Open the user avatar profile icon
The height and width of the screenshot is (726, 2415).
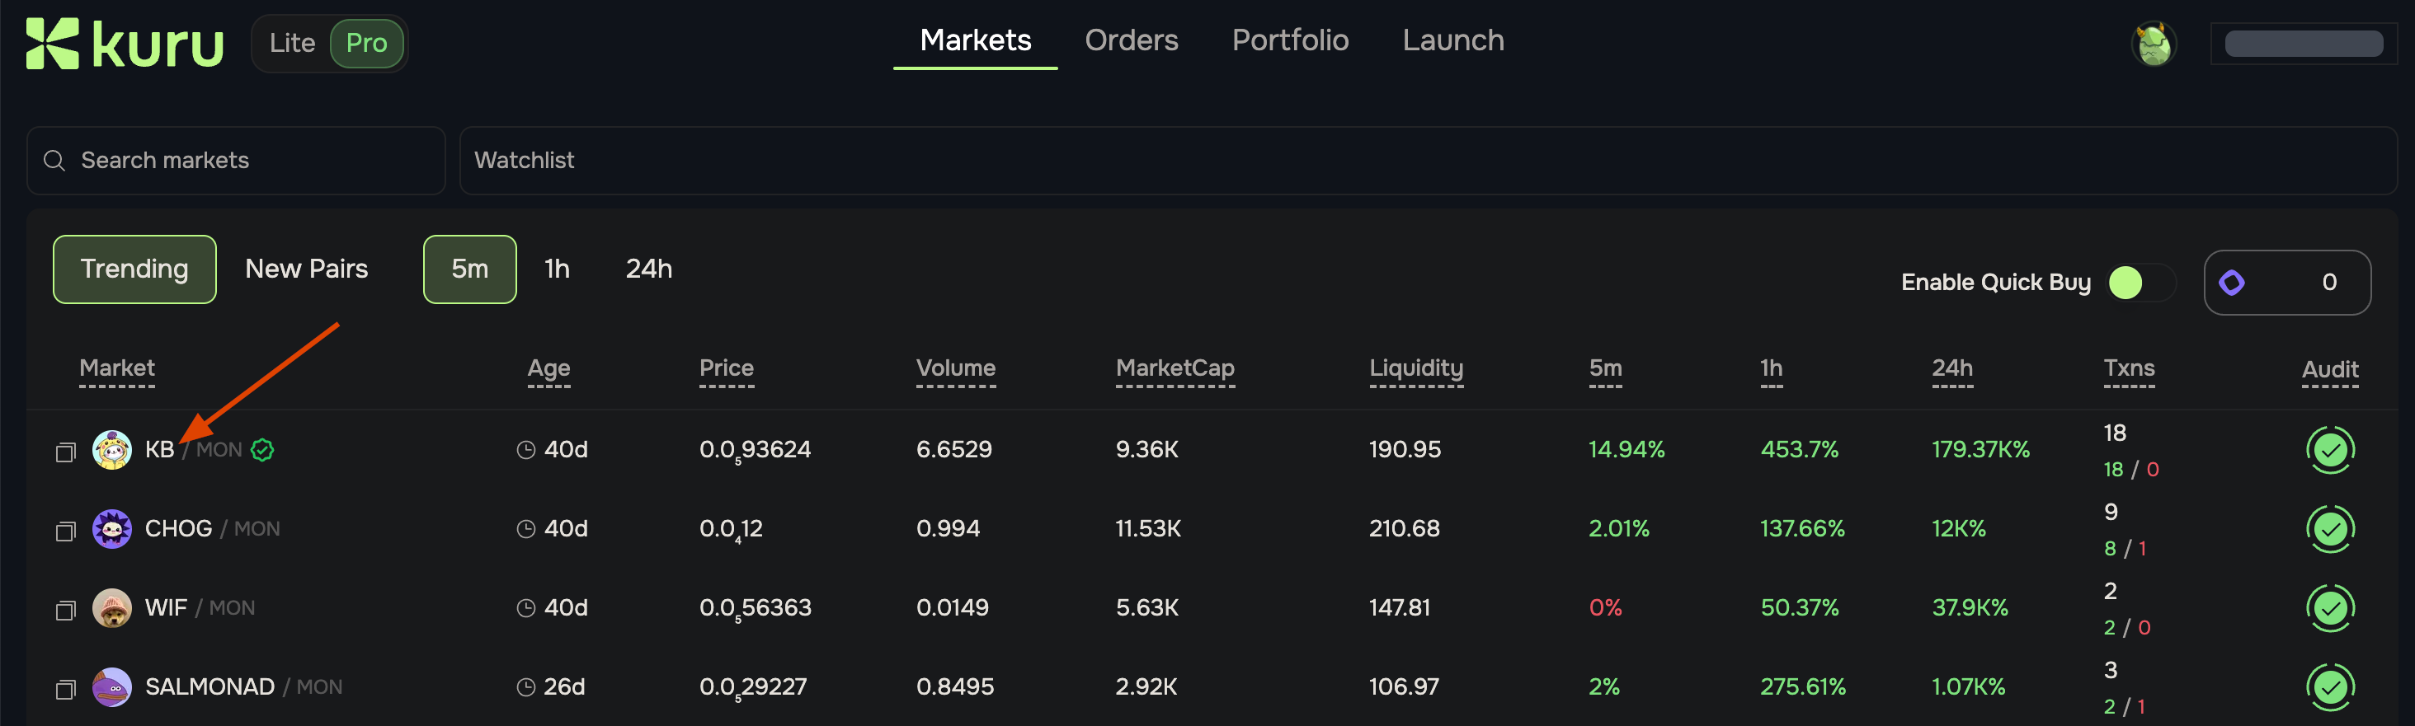point(2154,44)
